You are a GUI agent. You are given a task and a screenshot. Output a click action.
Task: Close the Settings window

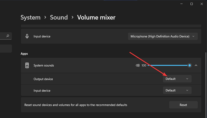202,4
